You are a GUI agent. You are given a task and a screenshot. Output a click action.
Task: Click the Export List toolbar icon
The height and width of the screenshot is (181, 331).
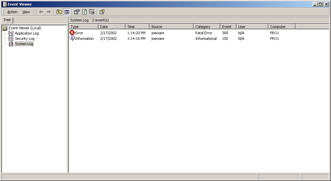coord(92,12)
